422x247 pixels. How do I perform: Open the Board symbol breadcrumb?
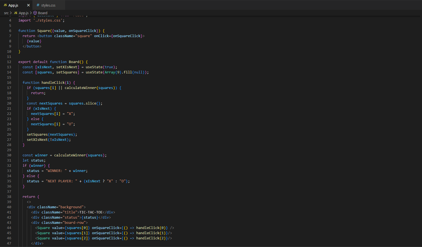(43, 13)
